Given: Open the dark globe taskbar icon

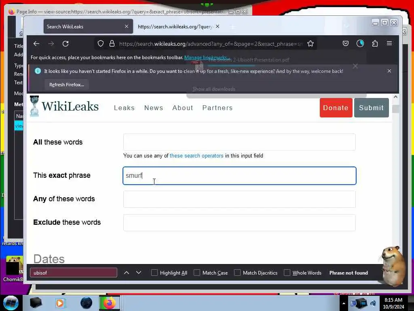Looking at the screenshot, I should pyautogui.click(x=87, y=303).
